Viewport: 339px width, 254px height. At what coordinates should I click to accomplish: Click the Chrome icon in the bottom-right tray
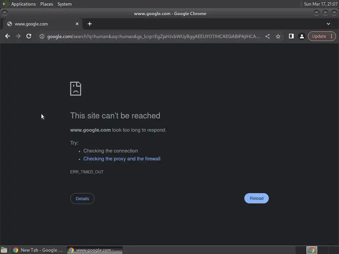coord(312,250)
